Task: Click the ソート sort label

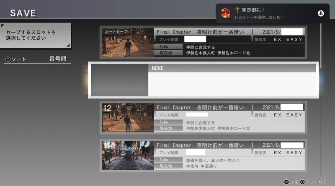Action: [18, 59]
